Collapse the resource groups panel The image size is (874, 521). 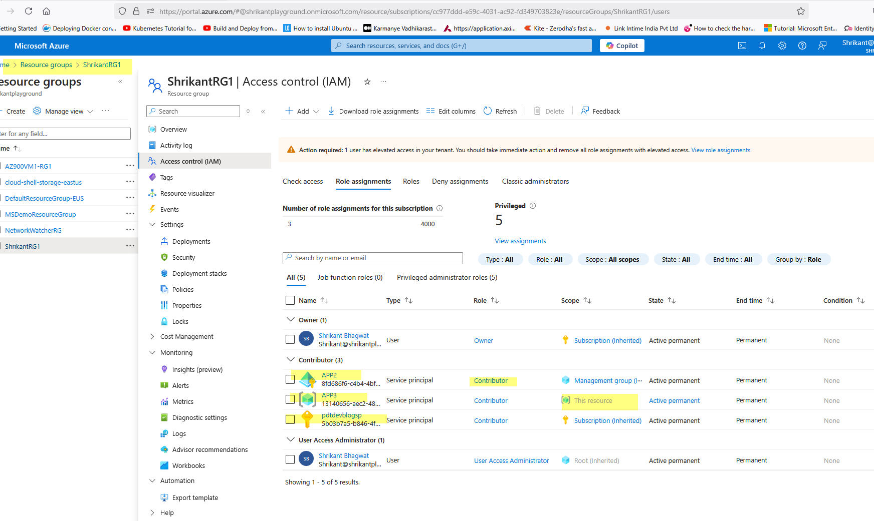[x=120, y=82]
